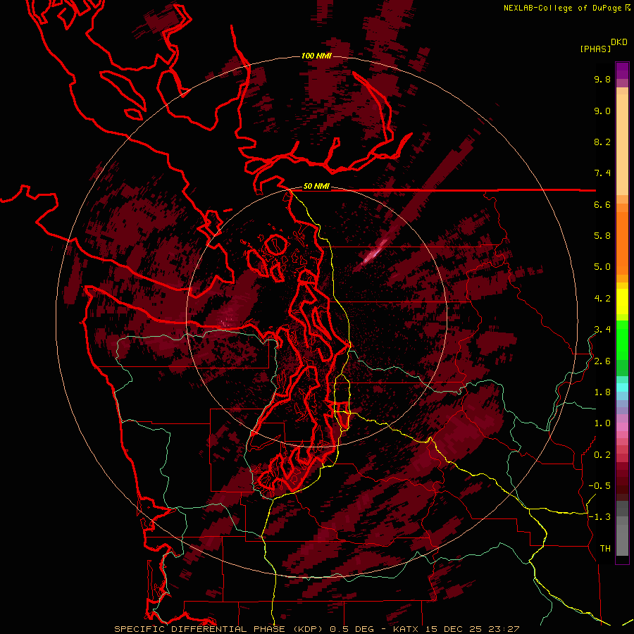
Task: Click the 0.2 value on the color scale
Action: pyautogui.click(x=602, y=455)
